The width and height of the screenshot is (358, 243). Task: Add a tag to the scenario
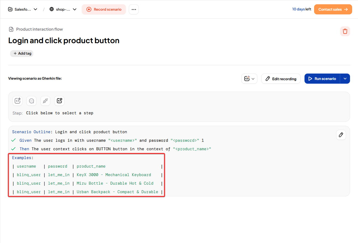pos(22,53)
